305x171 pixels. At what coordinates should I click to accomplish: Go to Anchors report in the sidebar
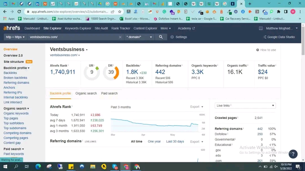[x=9, y=88]
